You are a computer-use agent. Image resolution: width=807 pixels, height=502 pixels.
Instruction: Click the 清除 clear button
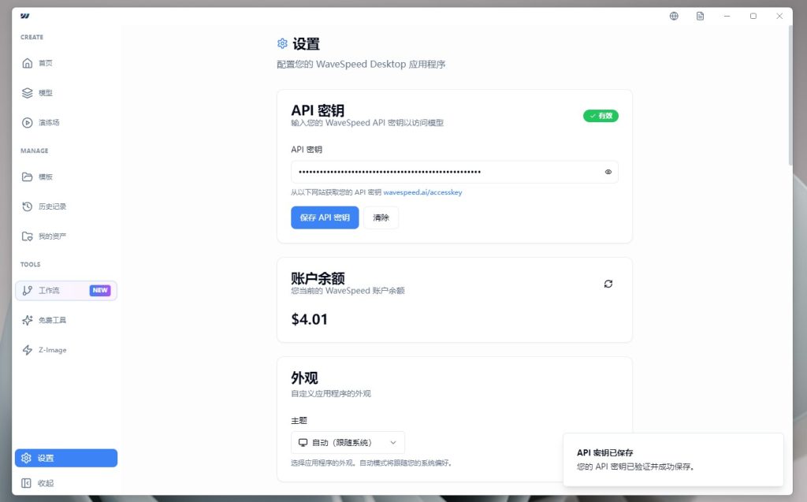[381, 218]
